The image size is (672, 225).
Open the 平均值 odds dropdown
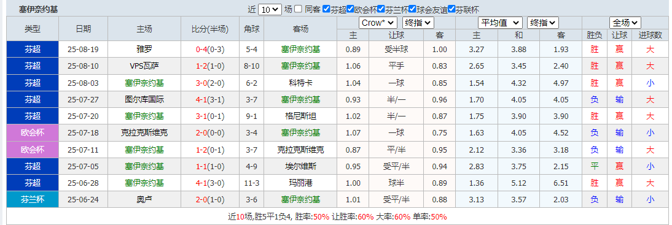[x=500, y=23]
